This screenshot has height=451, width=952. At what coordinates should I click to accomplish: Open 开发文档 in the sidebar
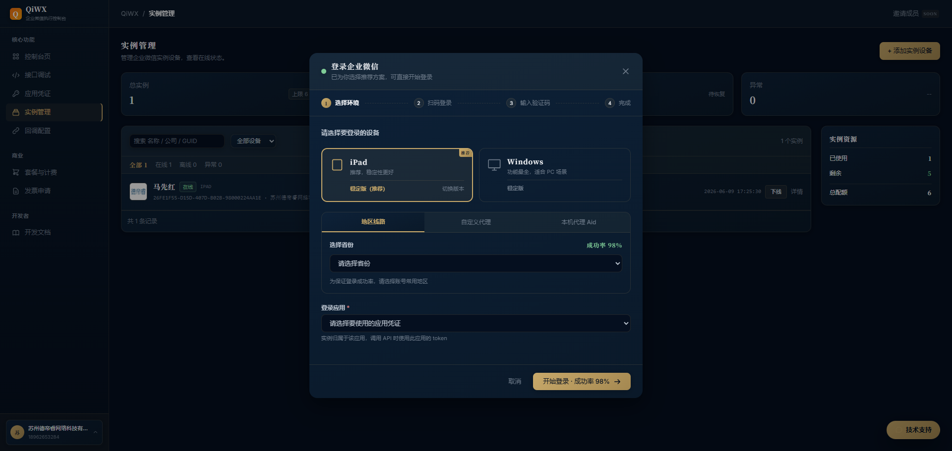[54, 233]
